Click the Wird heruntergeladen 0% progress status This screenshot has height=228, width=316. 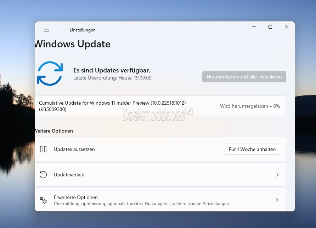250,106
